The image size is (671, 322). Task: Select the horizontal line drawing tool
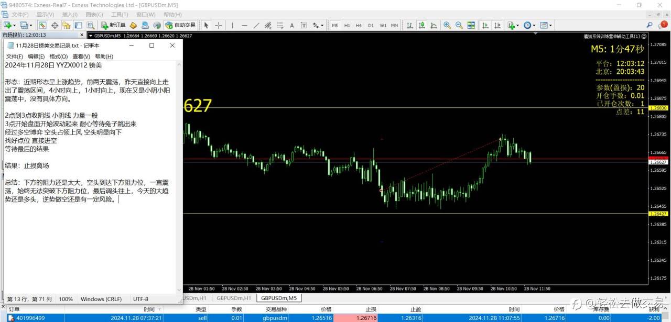pyautogui.click(x=244, y=25)
